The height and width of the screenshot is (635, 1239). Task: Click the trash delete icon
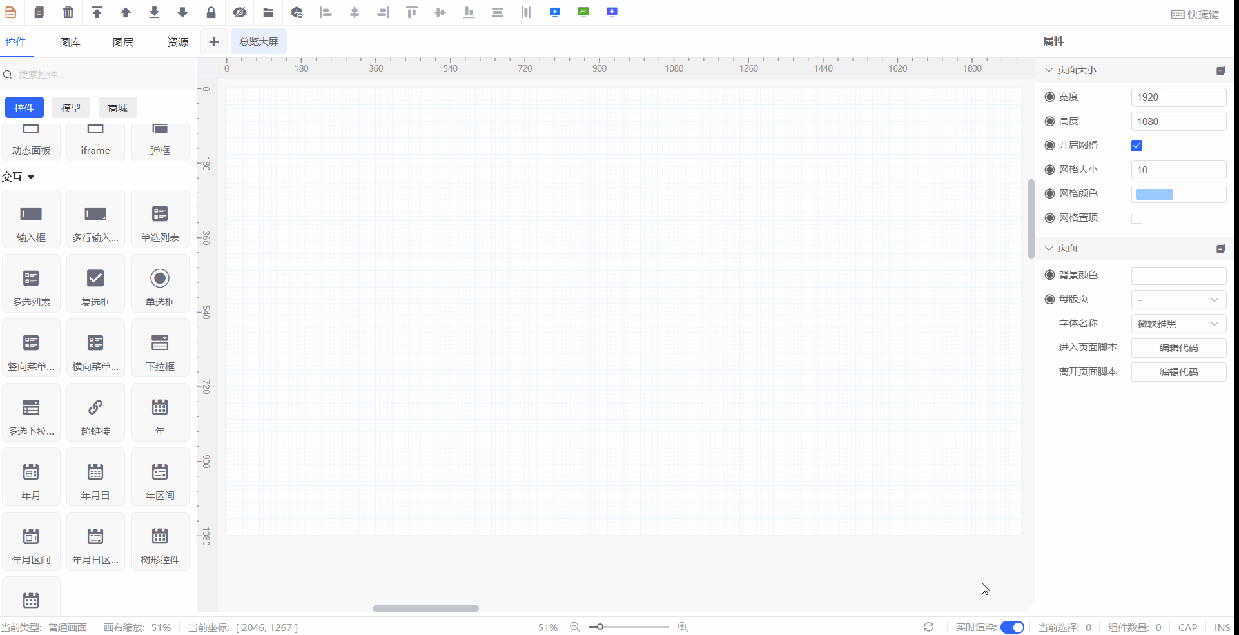68,12
